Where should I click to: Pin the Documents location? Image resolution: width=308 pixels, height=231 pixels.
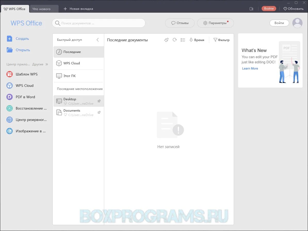click(x=99, y=113)
